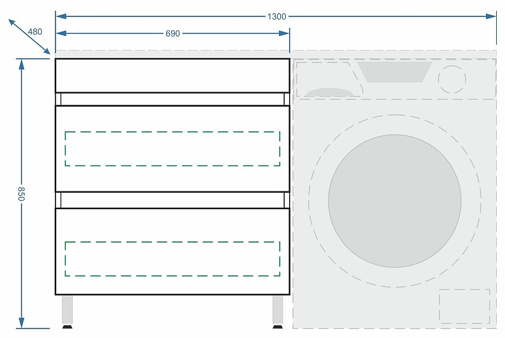The width and height of the screenshot is (505, 338).
Task: Click the 690 cabinet width label
Action: click(x=173, y=33)
